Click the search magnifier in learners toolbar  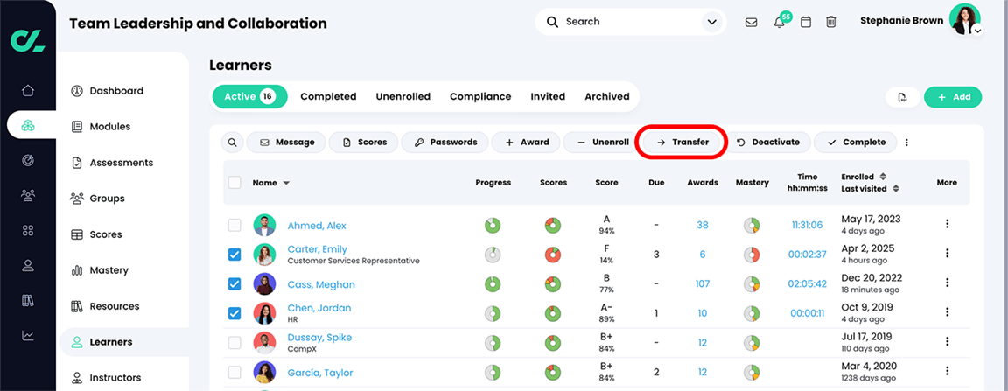(233, 143)
